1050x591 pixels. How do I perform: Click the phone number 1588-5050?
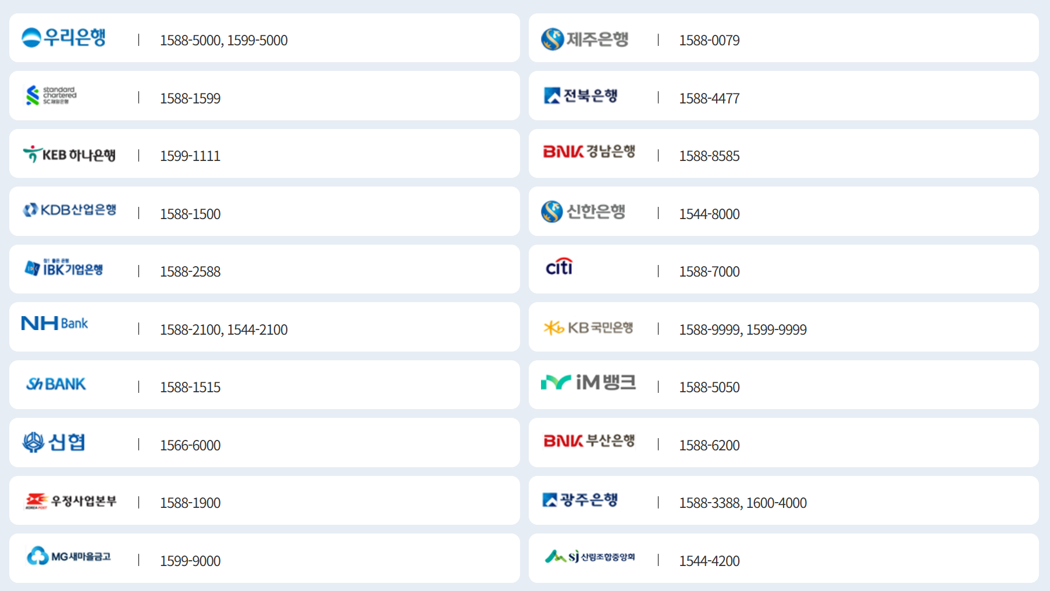click(x=710, y=387)
